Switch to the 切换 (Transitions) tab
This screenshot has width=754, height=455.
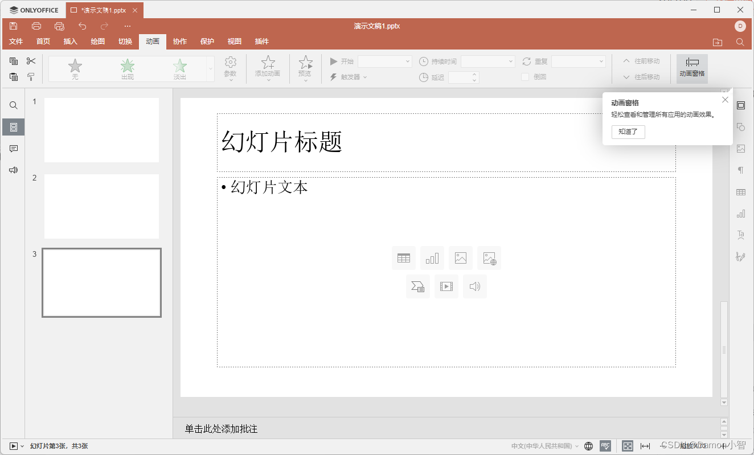tap(125, 42)
